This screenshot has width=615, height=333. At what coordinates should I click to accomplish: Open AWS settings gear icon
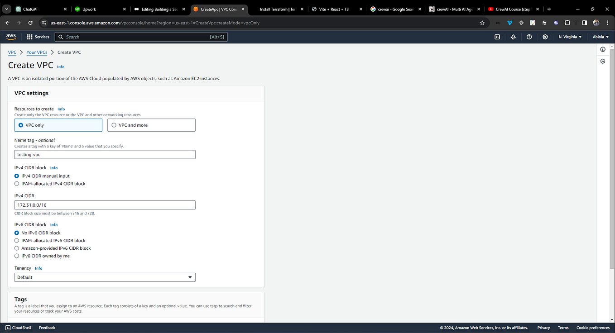[x=545, y=37]
